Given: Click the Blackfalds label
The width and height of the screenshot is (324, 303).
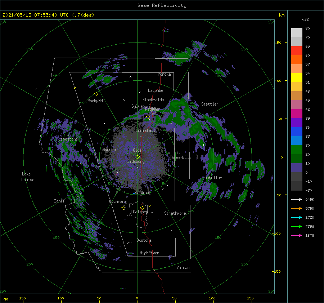Looking at the screenshot, I should [x=153, y=100].
